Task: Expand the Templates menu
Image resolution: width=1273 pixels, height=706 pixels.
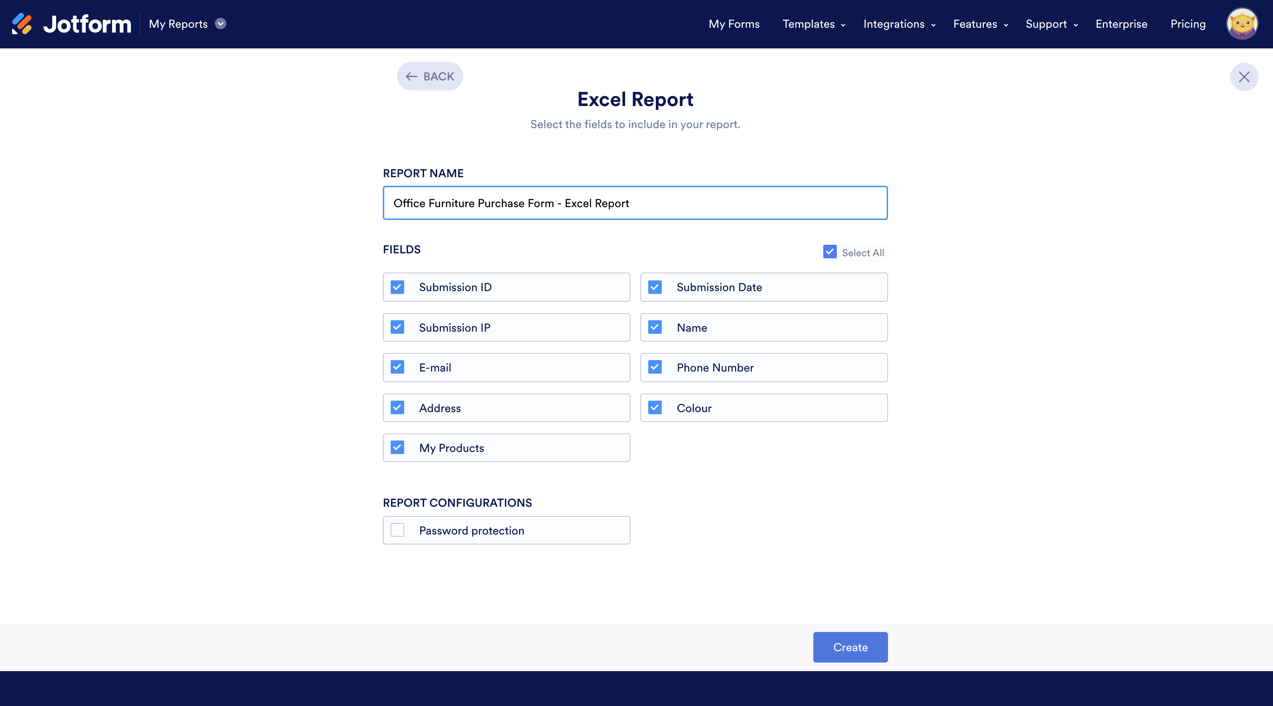Action: pos(813,24)
